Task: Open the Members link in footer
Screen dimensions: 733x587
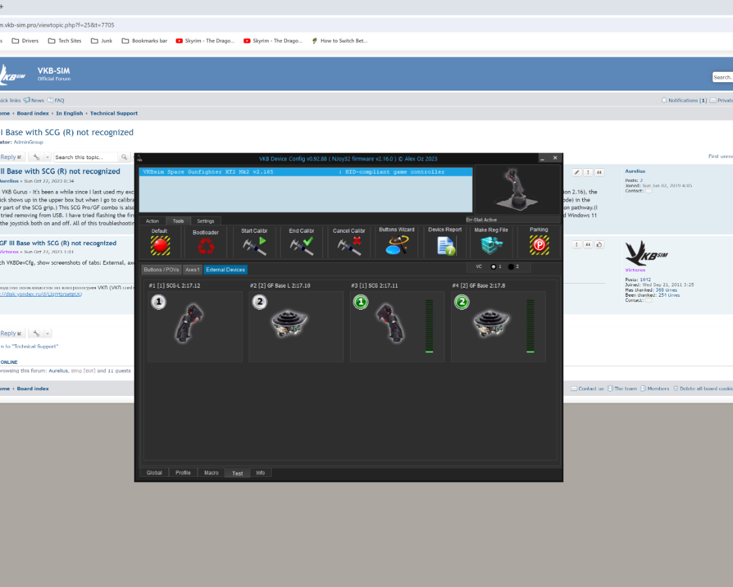Action: (655, 389)
